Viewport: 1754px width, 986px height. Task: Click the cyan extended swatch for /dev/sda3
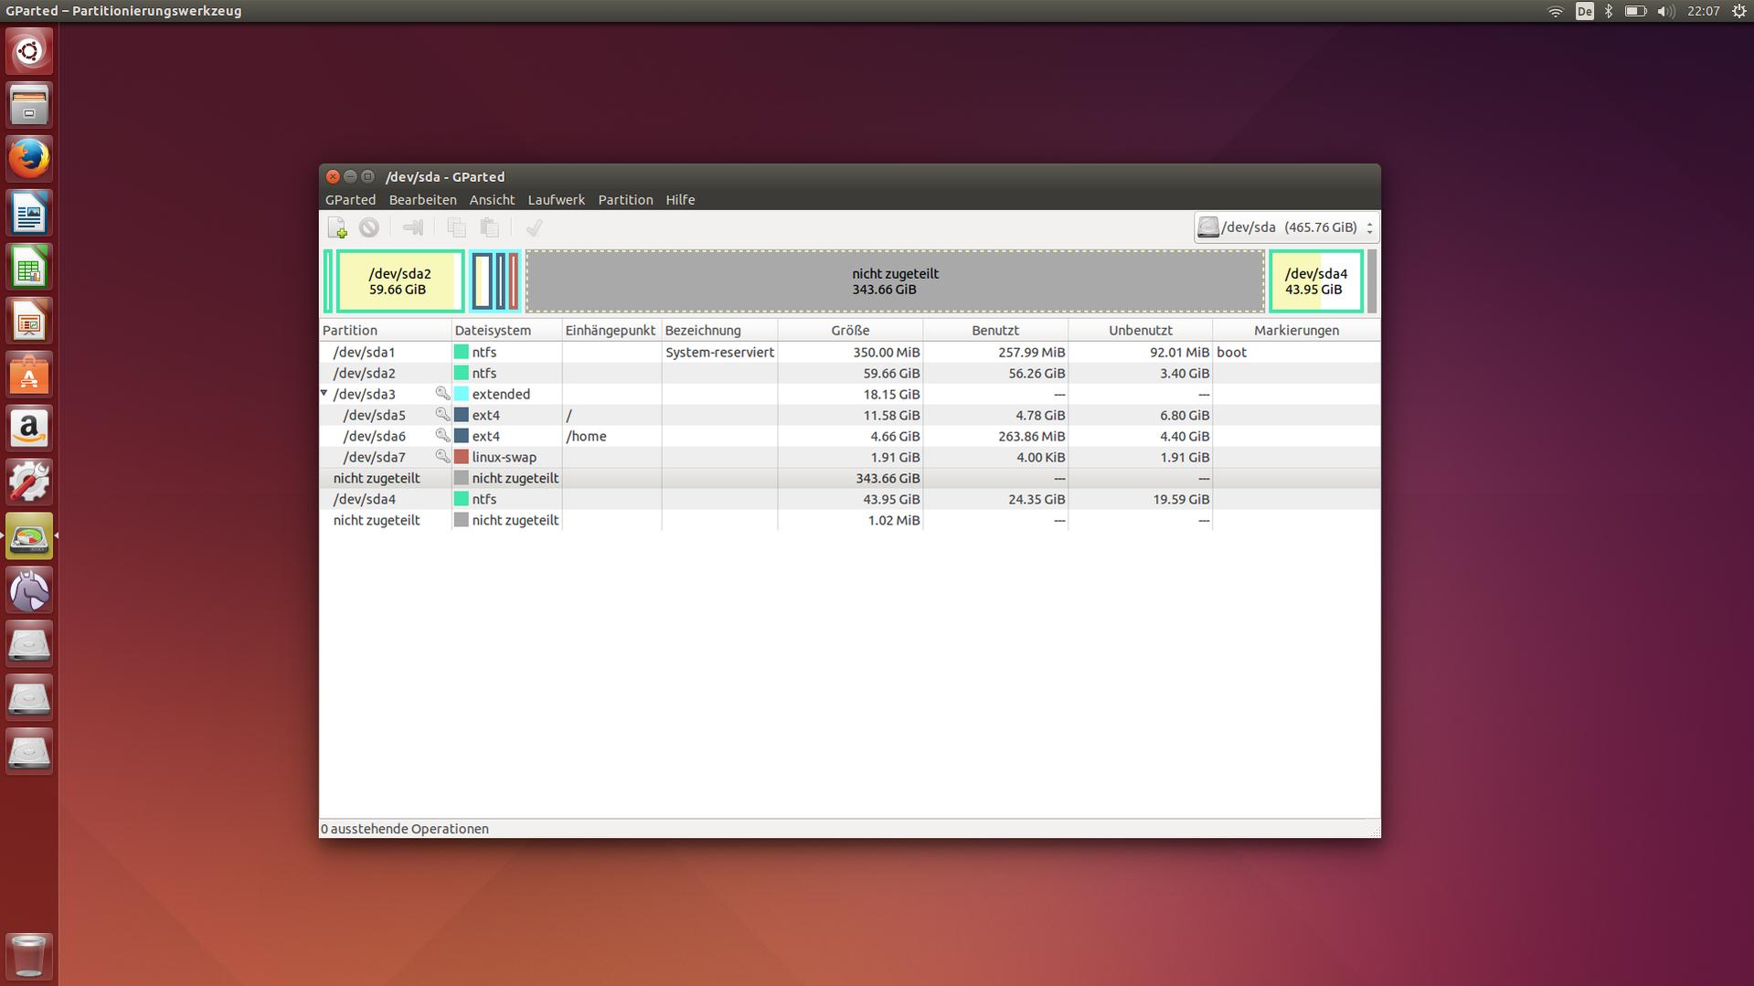(462, 394)
